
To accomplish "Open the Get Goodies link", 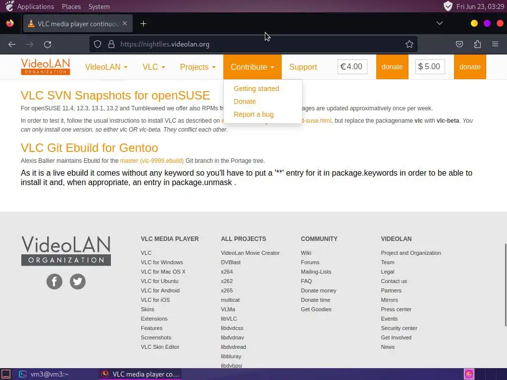I will point(316,309).
